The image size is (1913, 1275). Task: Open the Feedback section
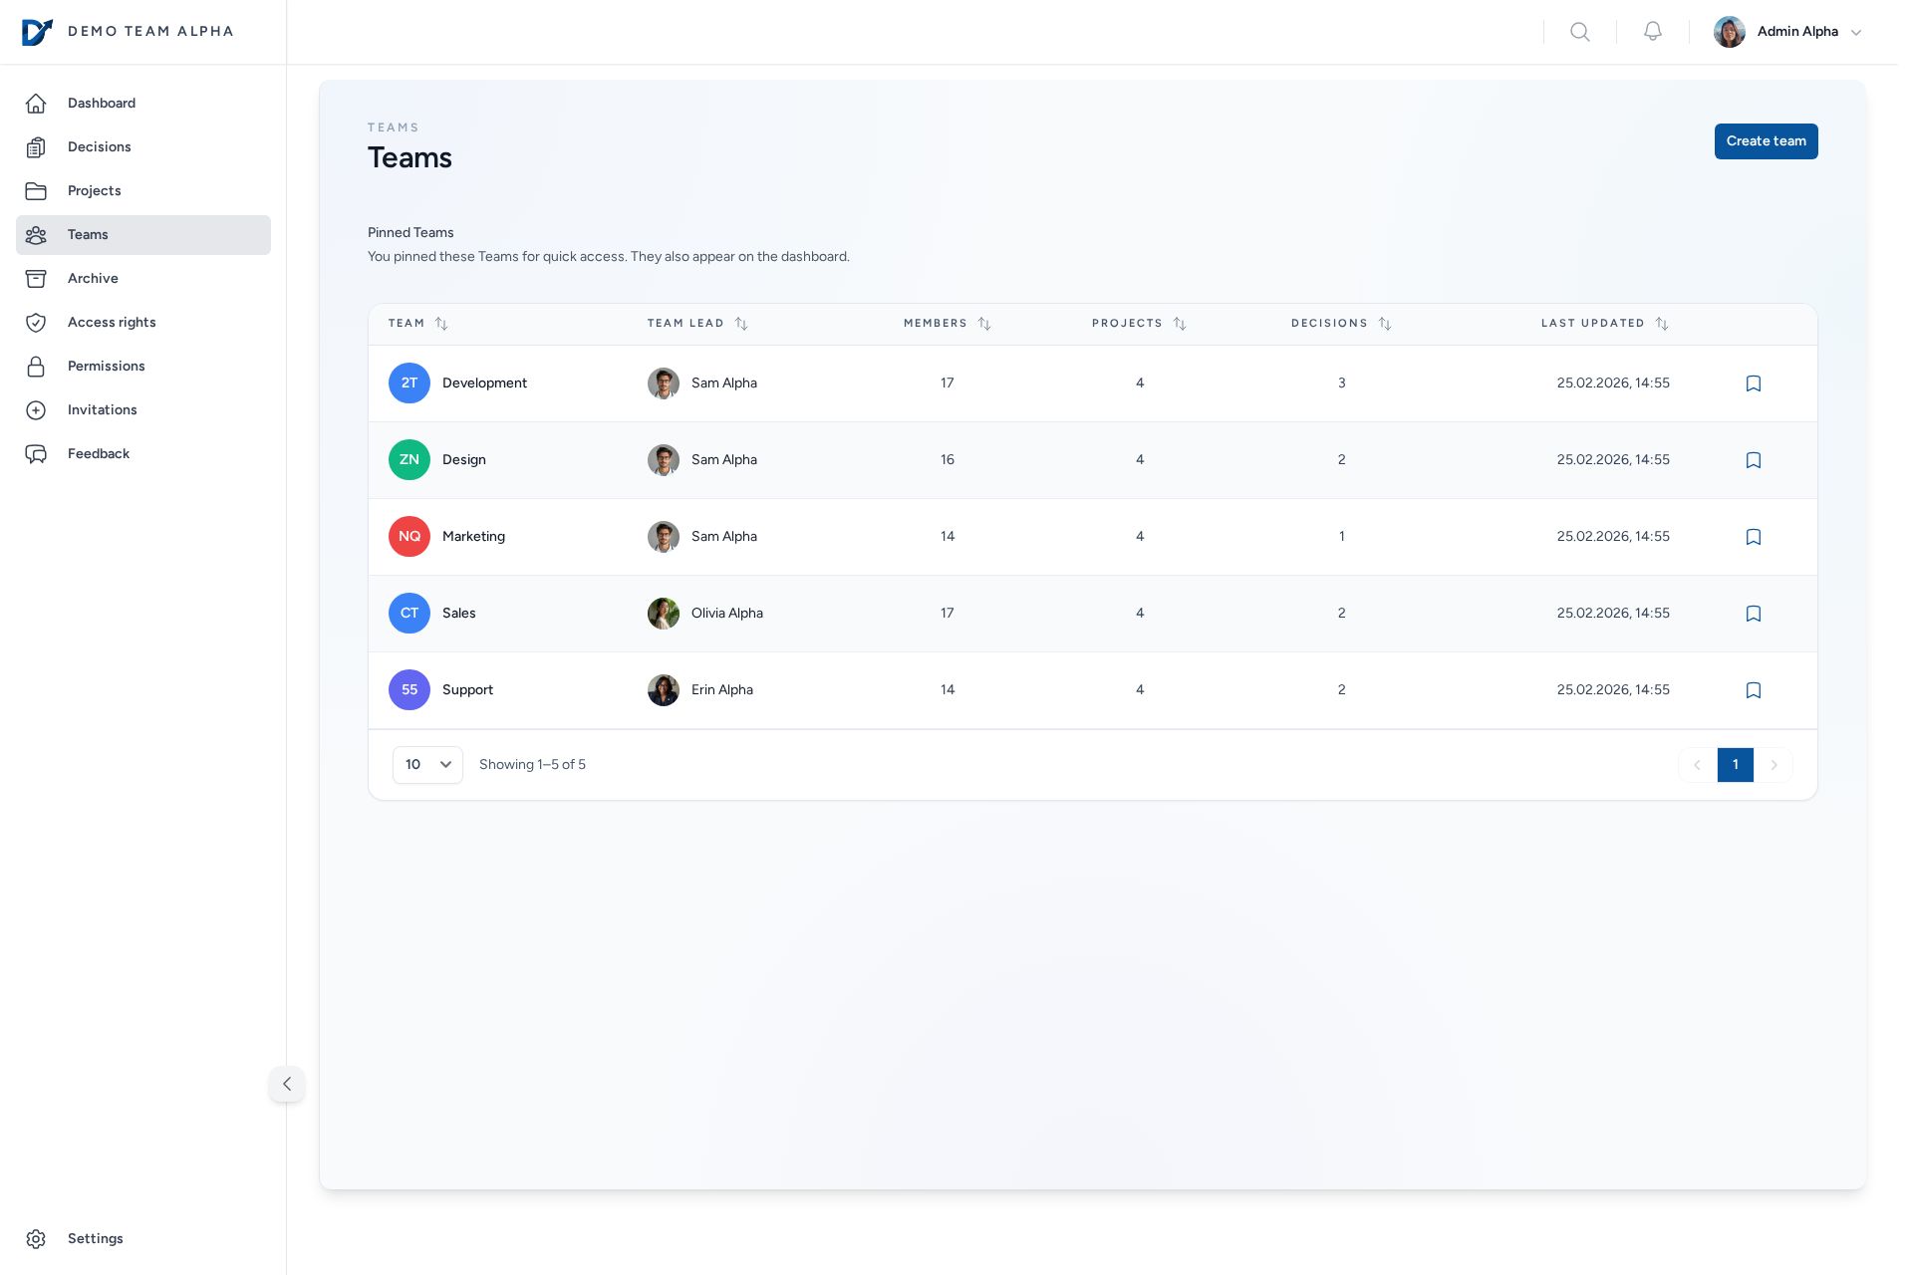click(99, 453)
